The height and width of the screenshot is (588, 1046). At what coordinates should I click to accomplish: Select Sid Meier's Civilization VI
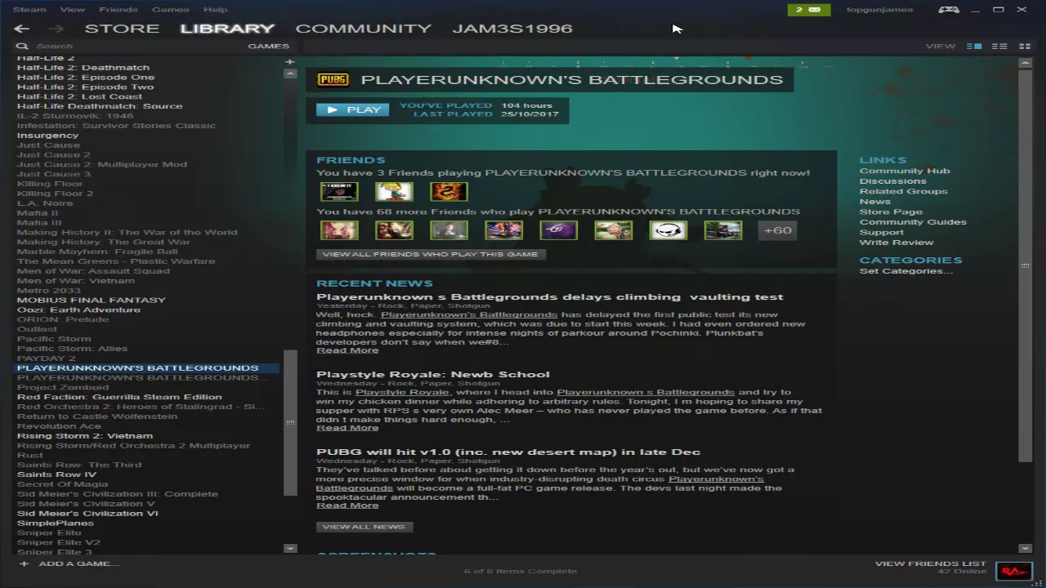[87, 514]
